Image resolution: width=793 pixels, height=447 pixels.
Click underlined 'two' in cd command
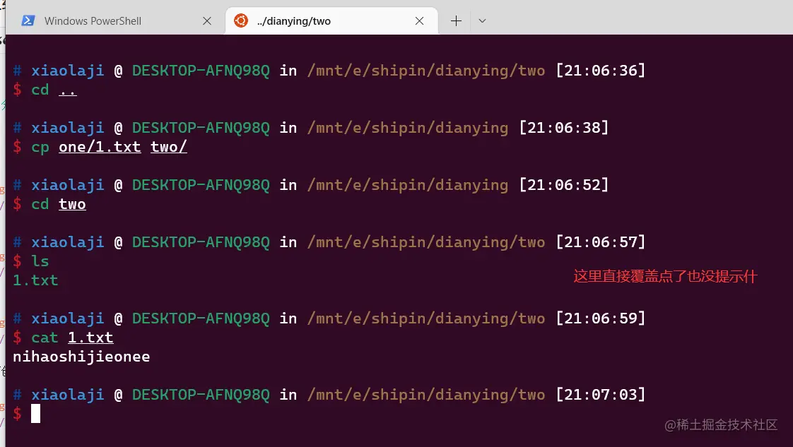pyautogui.click(x=72, y=204)
